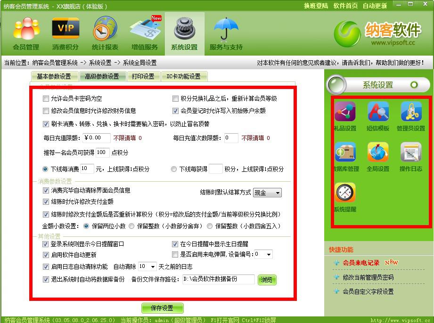Open the 增值服务 module icon
Viewport: 434px width, 323px height.
(x=144, y=33)
